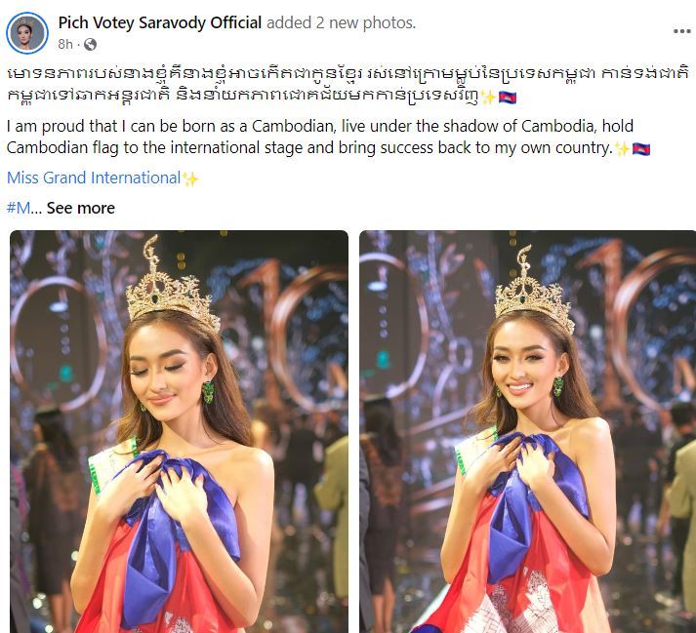This screenshot has width=696, height=633.
Task: Open the page's circular profile picture
Action: (x=27, y=33)
